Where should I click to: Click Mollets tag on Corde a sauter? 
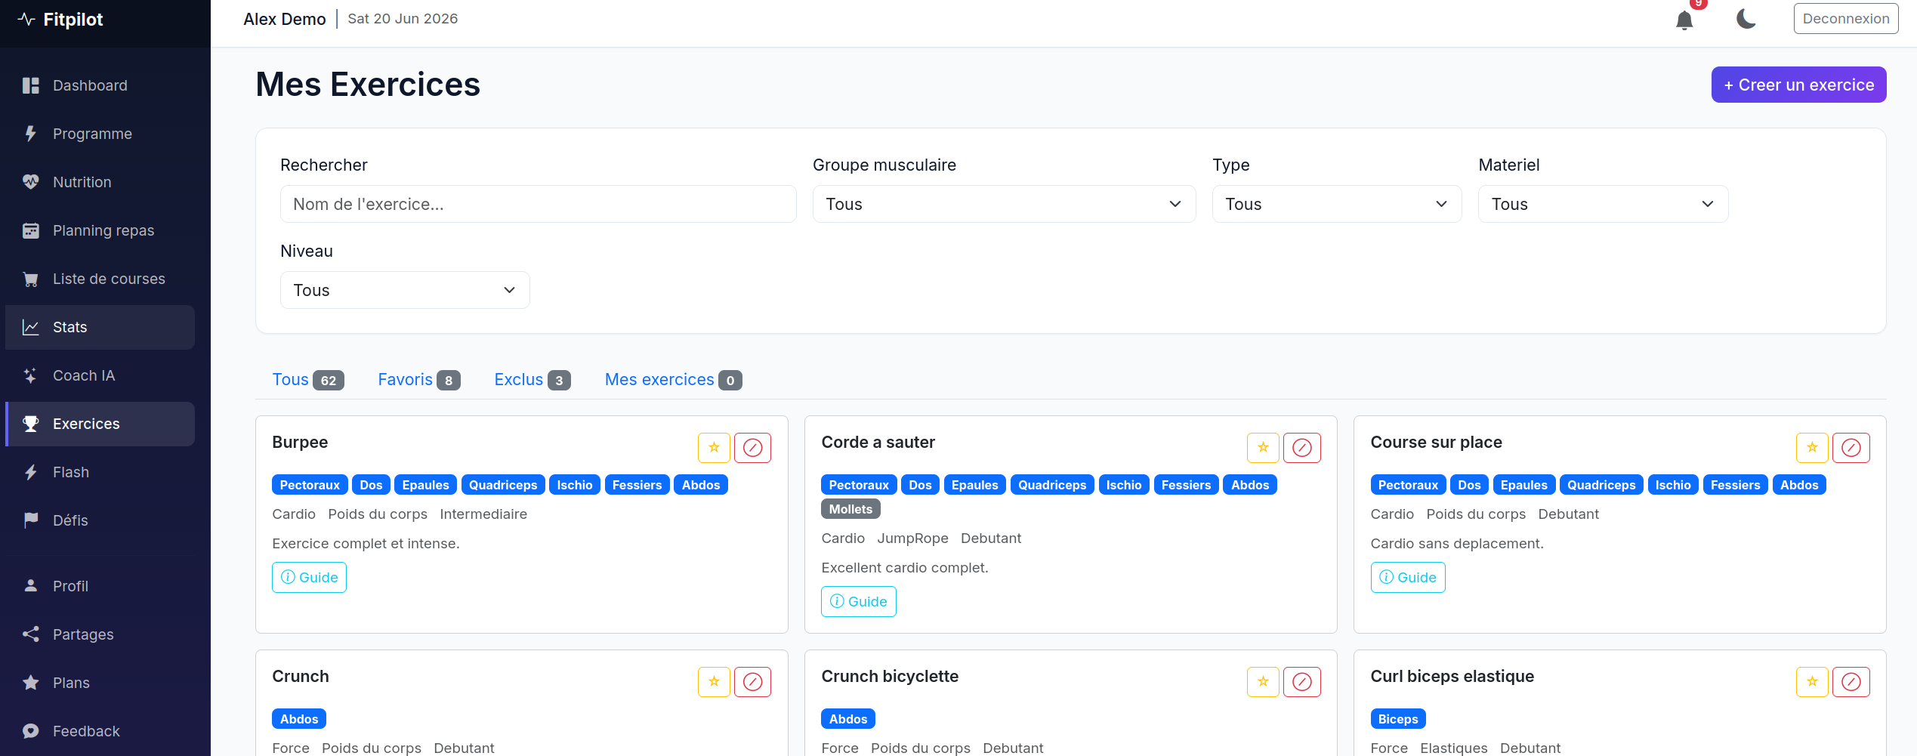pos(850,509)
